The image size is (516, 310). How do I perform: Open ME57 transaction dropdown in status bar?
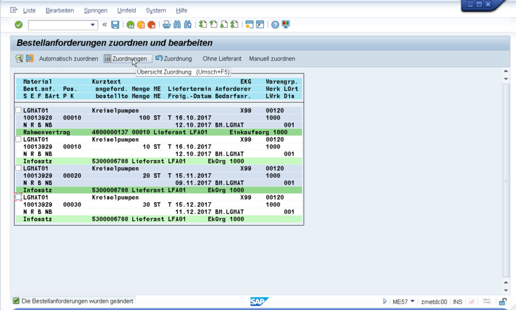[x=412, y=301]
